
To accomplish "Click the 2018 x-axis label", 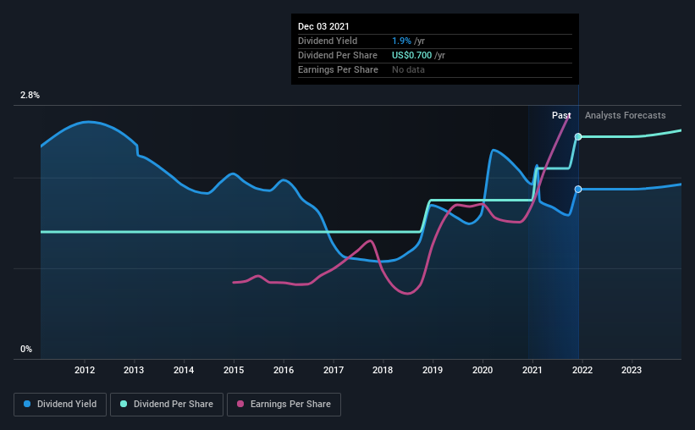I will pyautogui.click(x=383, y=370).
